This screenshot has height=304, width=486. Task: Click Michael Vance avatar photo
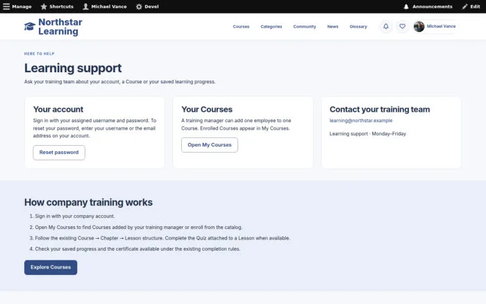(419, 26)
